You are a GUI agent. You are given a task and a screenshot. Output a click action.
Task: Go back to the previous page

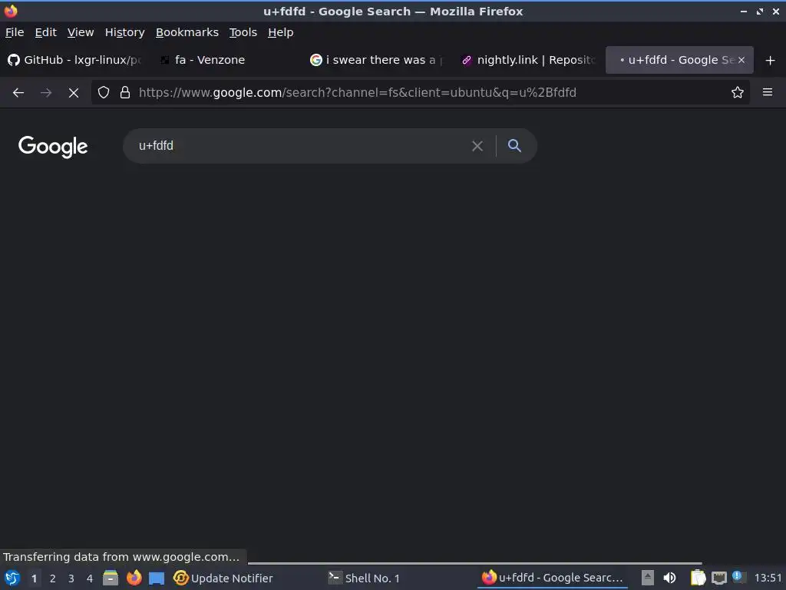pyautogui.click(x=18, y=92)
